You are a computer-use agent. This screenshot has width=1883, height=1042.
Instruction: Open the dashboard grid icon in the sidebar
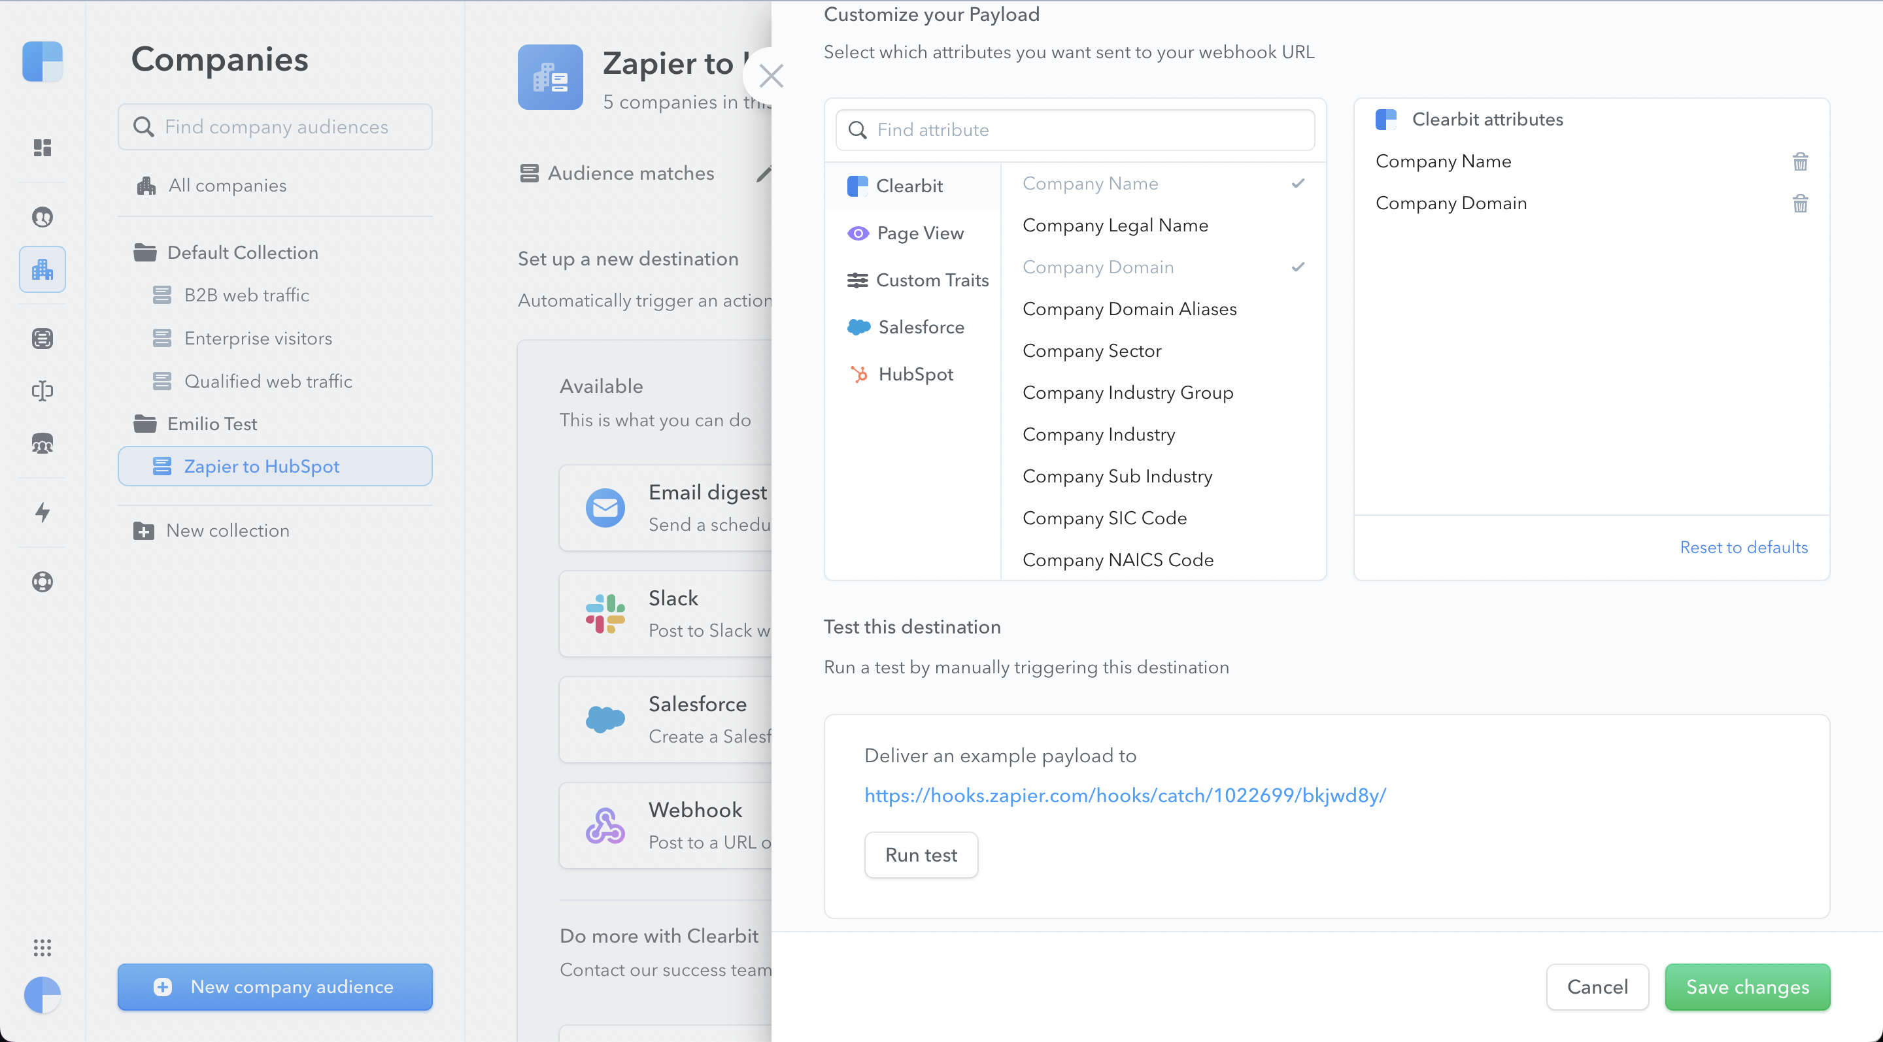click(42, 148)
